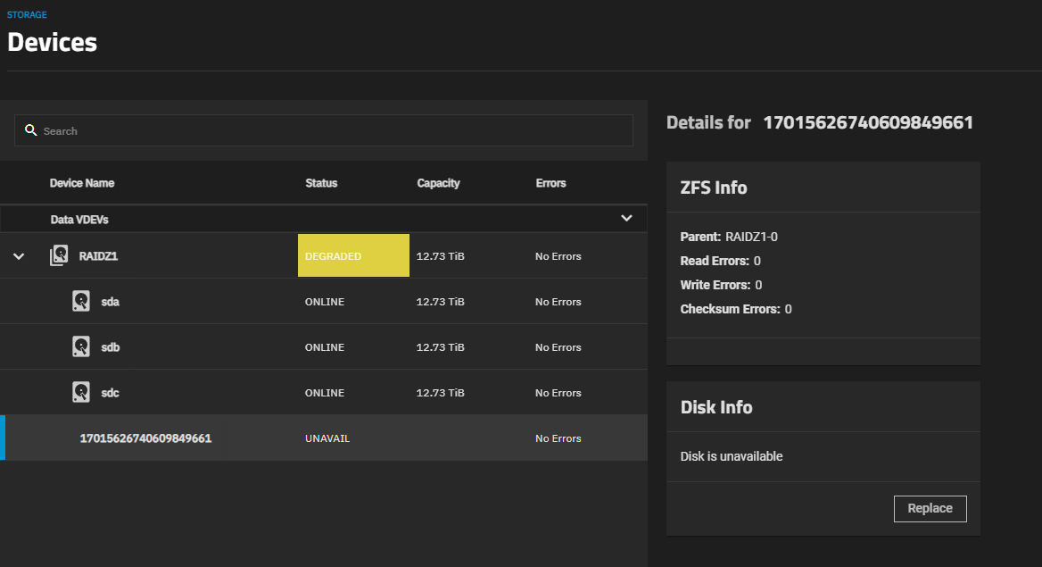This screenshot has width=1042, height=567.
Task: Click sdc's ONLINE status
Action: pyautogui.click(x=325, y=393)
